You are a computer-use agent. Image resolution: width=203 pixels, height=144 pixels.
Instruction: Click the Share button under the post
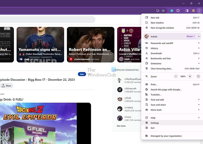pyautogui.click(x=6, y=86)
